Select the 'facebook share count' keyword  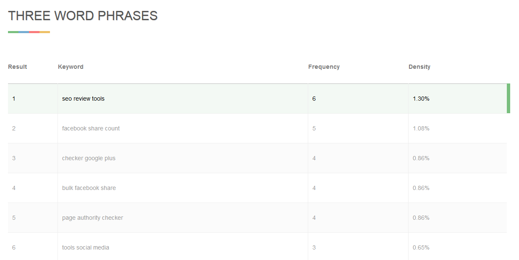tap(91, 128)
